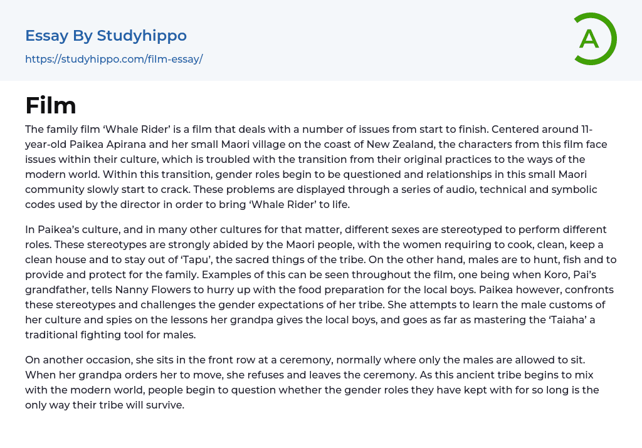Click the paragraph starting 'In Paikea's culture'
642x448 pixels.
tap(320, 282)
